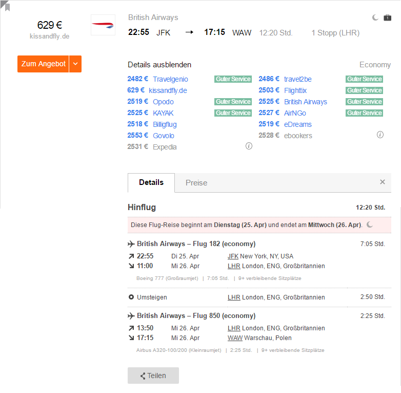Click the info icon next to Expedia
Screen dimensions: 401x393
click(x=249, y=146)
